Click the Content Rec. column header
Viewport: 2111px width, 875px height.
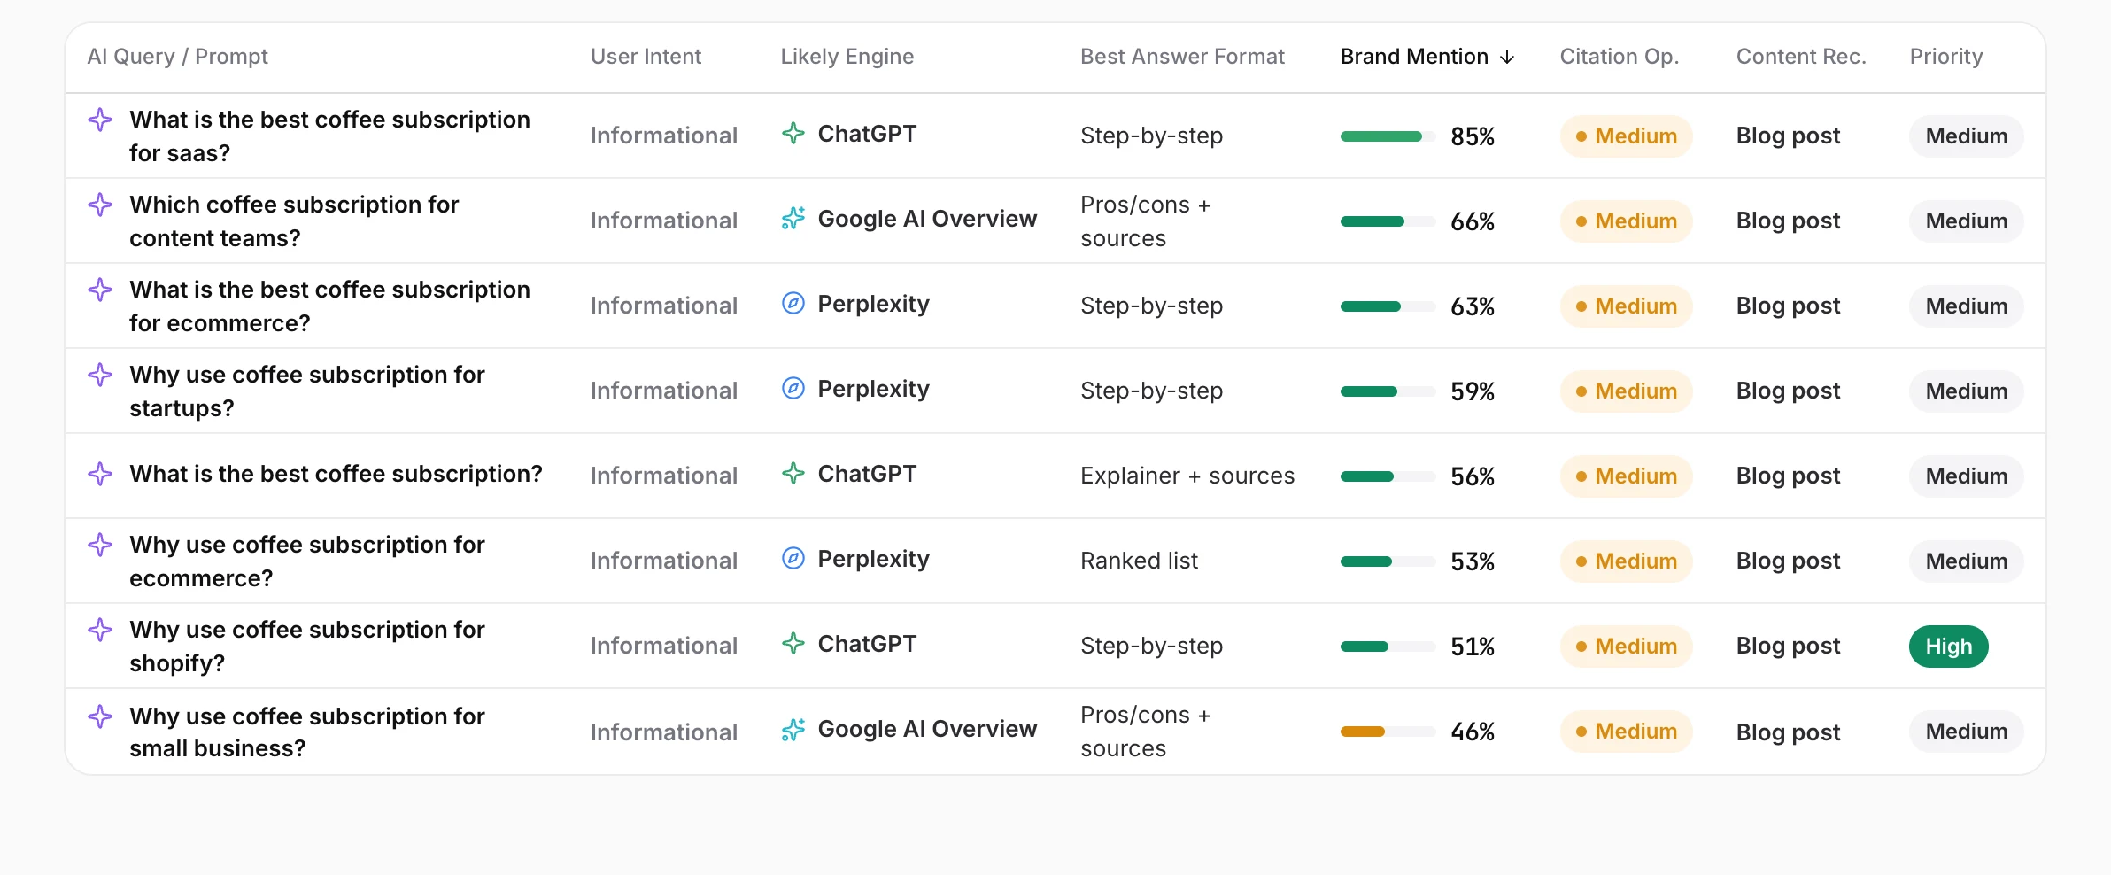1801,57
